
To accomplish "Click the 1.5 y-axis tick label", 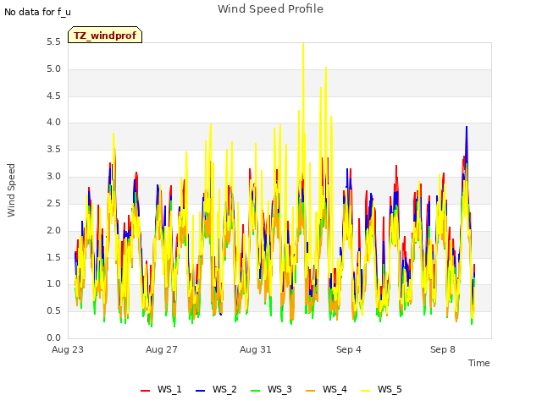I will [53, 257].
